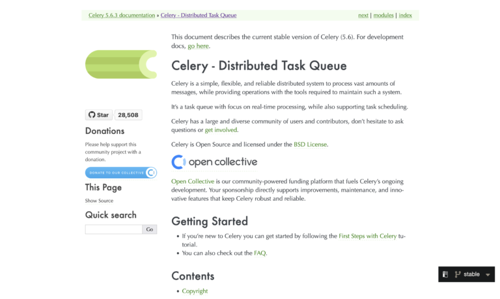Follow the Open Collective text link
This screenshot has height=299, width=500.
pyautogui.click(x=193, y=181)
